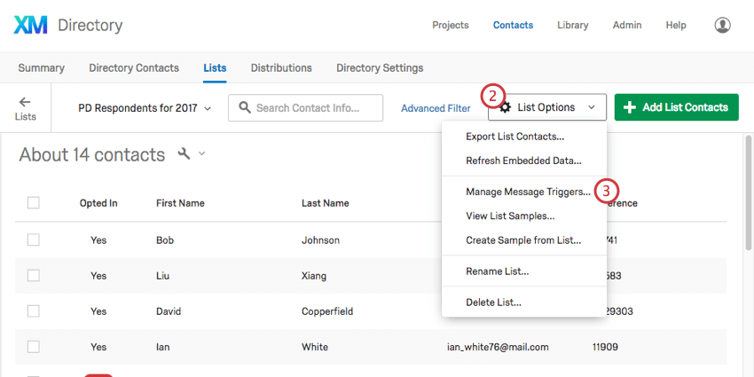Open the Advanced Filter link

(x=436, y=108)
